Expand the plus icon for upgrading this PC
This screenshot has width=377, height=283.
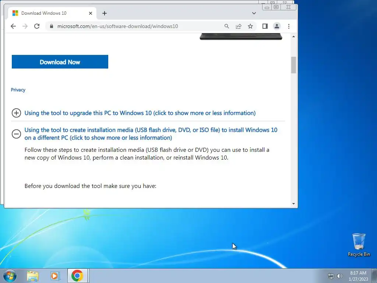click(16, 113)
